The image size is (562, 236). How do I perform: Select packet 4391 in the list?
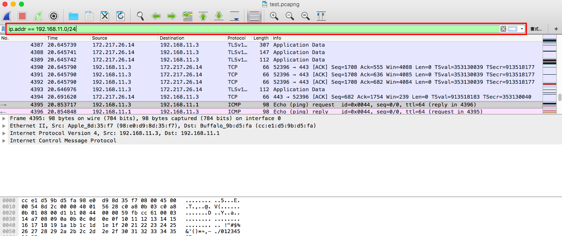[271, 75]
